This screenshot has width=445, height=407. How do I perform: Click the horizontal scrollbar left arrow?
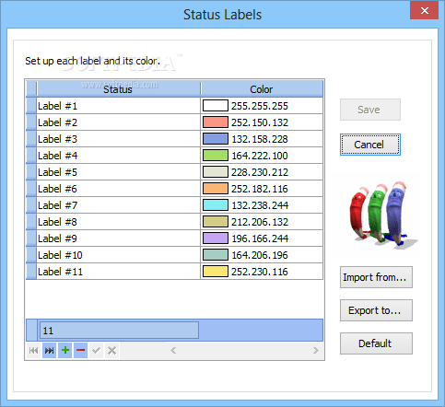[x=173, y=350]
